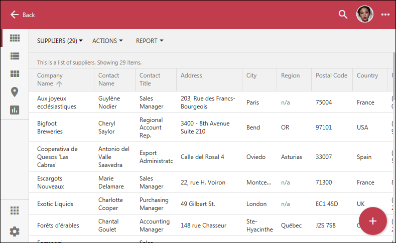Screen dimensions: 396x243
Task: Click the Accounting Manager title cell
Action: [x=155, y=225]
